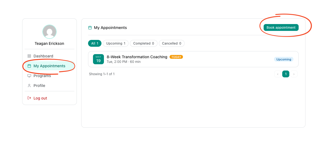Go to next page arrow
Viewport: 332px width, 155px height.
coord(294,74)
